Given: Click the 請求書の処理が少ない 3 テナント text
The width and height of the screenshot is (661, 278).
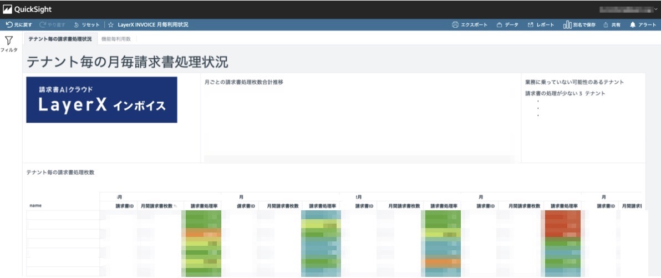Looking at the screenshot, I should (x=565, y=93).
